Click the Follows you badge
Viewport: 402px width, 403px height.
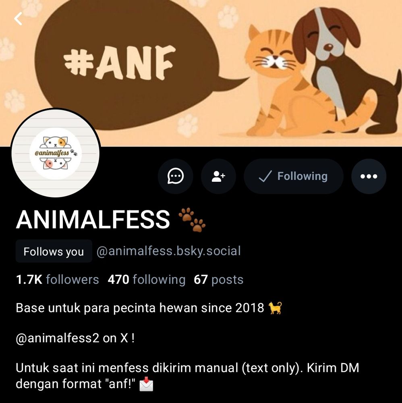point(54,251)
